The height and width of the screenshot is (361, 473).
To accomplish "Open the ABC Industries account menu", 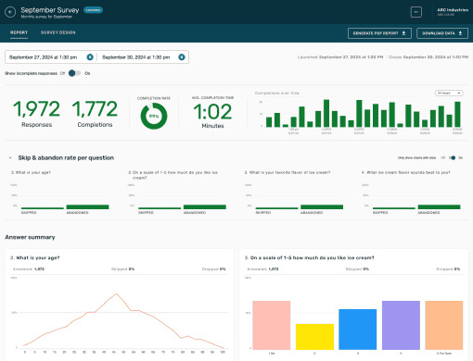I will (x=453, y=12).
